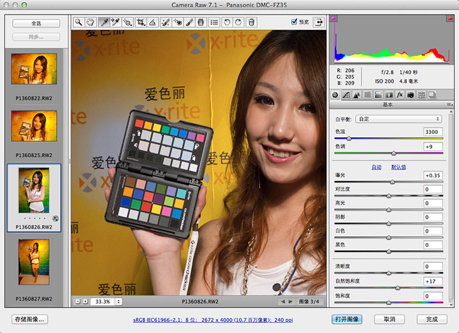459x333 pixels.
Task: Toggle full screen mode button
Action: coord(317,22)
